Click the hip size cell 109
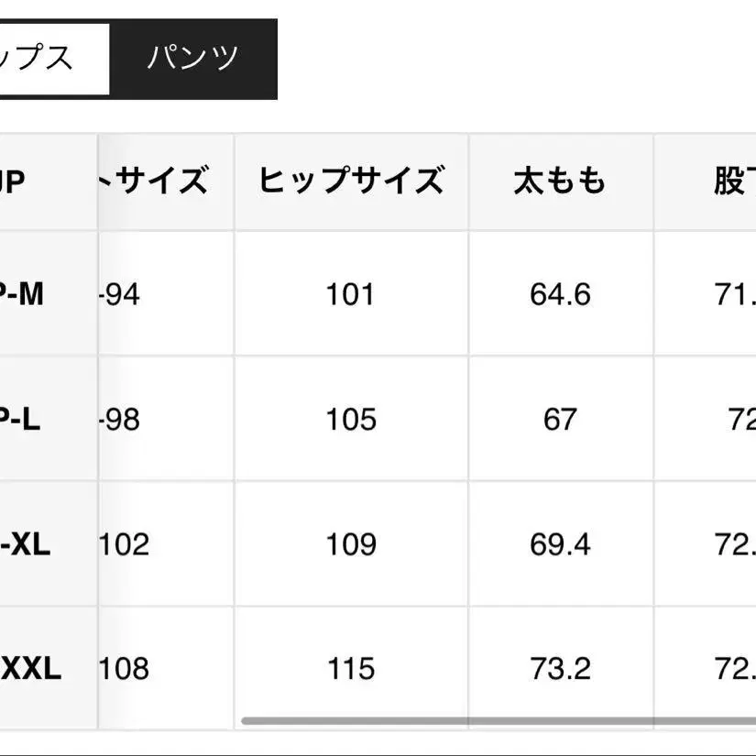The image size is (756, 756). [x=351, y=544]
